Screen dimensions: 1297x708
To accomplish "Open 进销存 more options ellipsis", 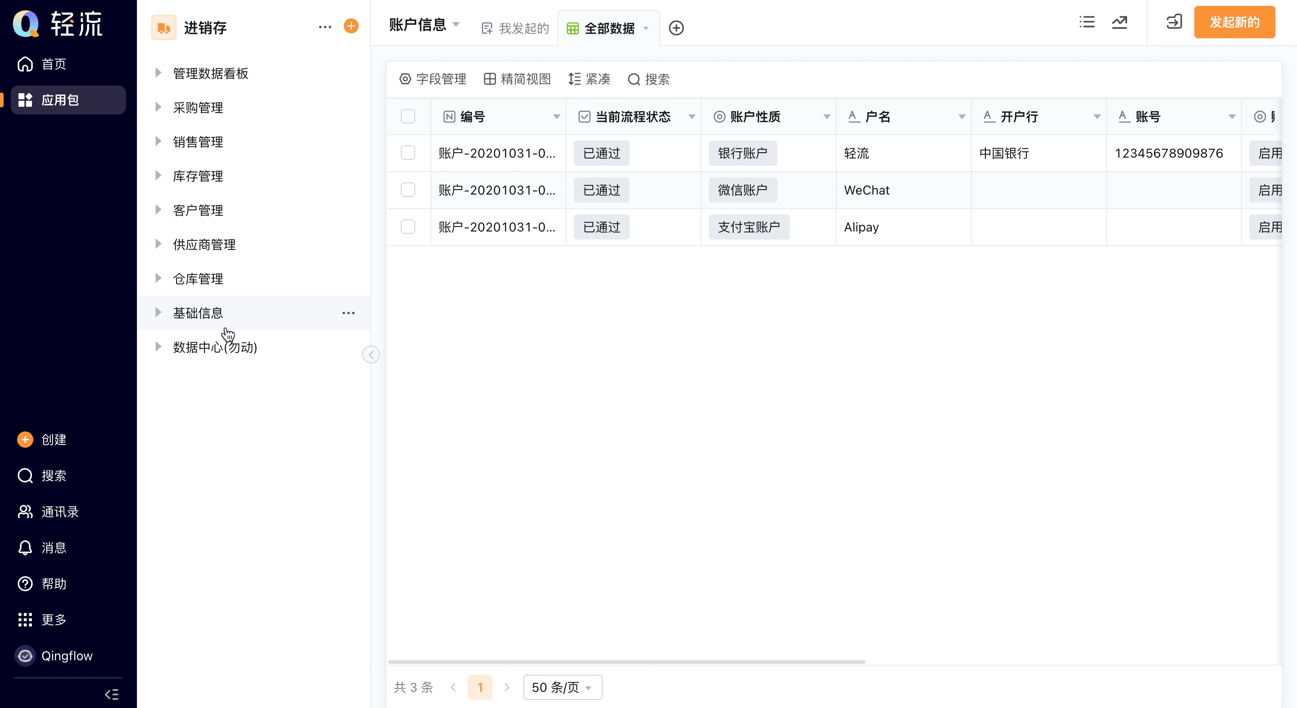I will (325, 27).
